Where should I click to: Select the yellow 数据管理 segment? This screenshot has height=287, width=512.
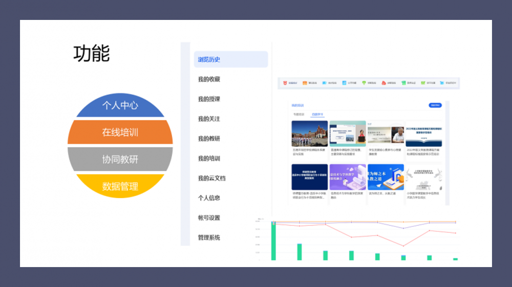(x=120, y=187)
